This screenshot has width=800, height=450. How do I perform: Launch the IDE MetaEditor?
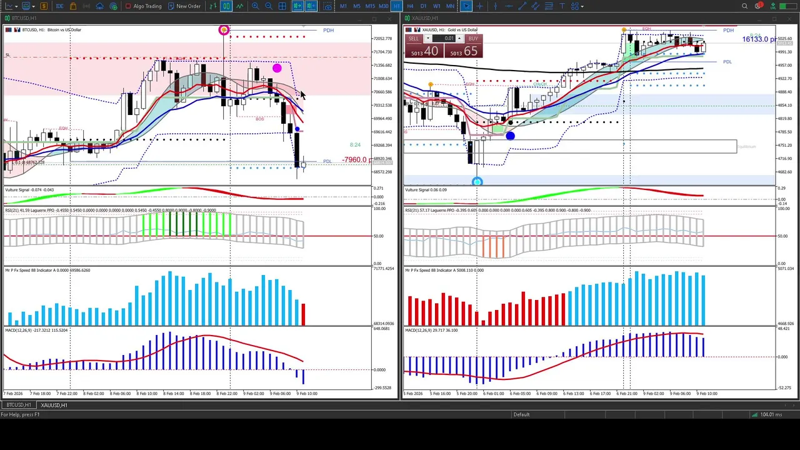click(59, 6)
